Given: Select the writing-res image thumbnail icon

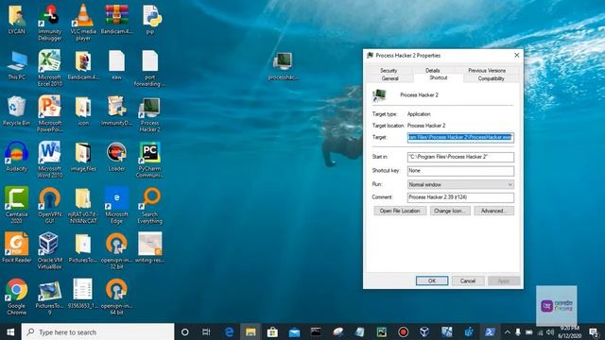Looking at the screenshot, I should (150, 247).
